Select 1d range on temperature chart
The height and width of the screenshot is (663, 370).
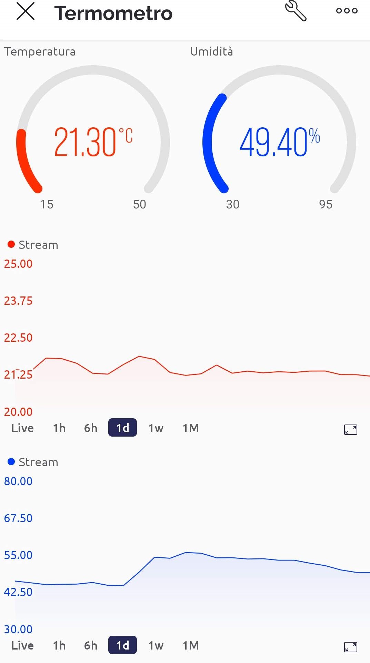point(122,428)
